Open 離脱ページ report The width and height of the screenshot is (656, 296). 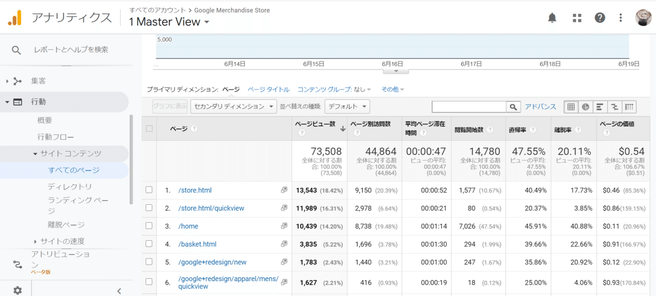(x=66, y=225)
